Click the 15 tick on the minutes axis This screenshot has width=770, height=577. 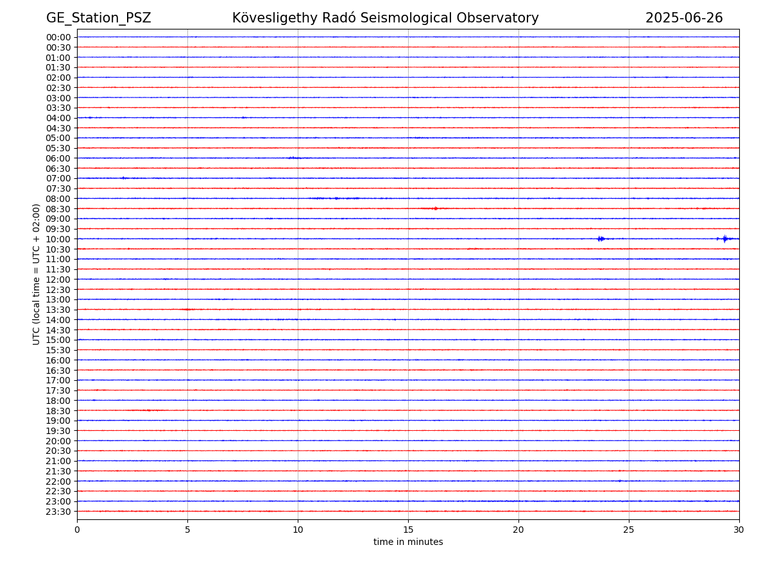[408, 530]
